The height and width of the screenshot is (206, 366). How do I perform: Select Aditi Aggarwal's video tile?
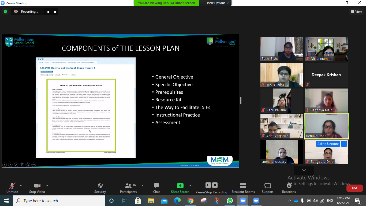coord(282,126)
